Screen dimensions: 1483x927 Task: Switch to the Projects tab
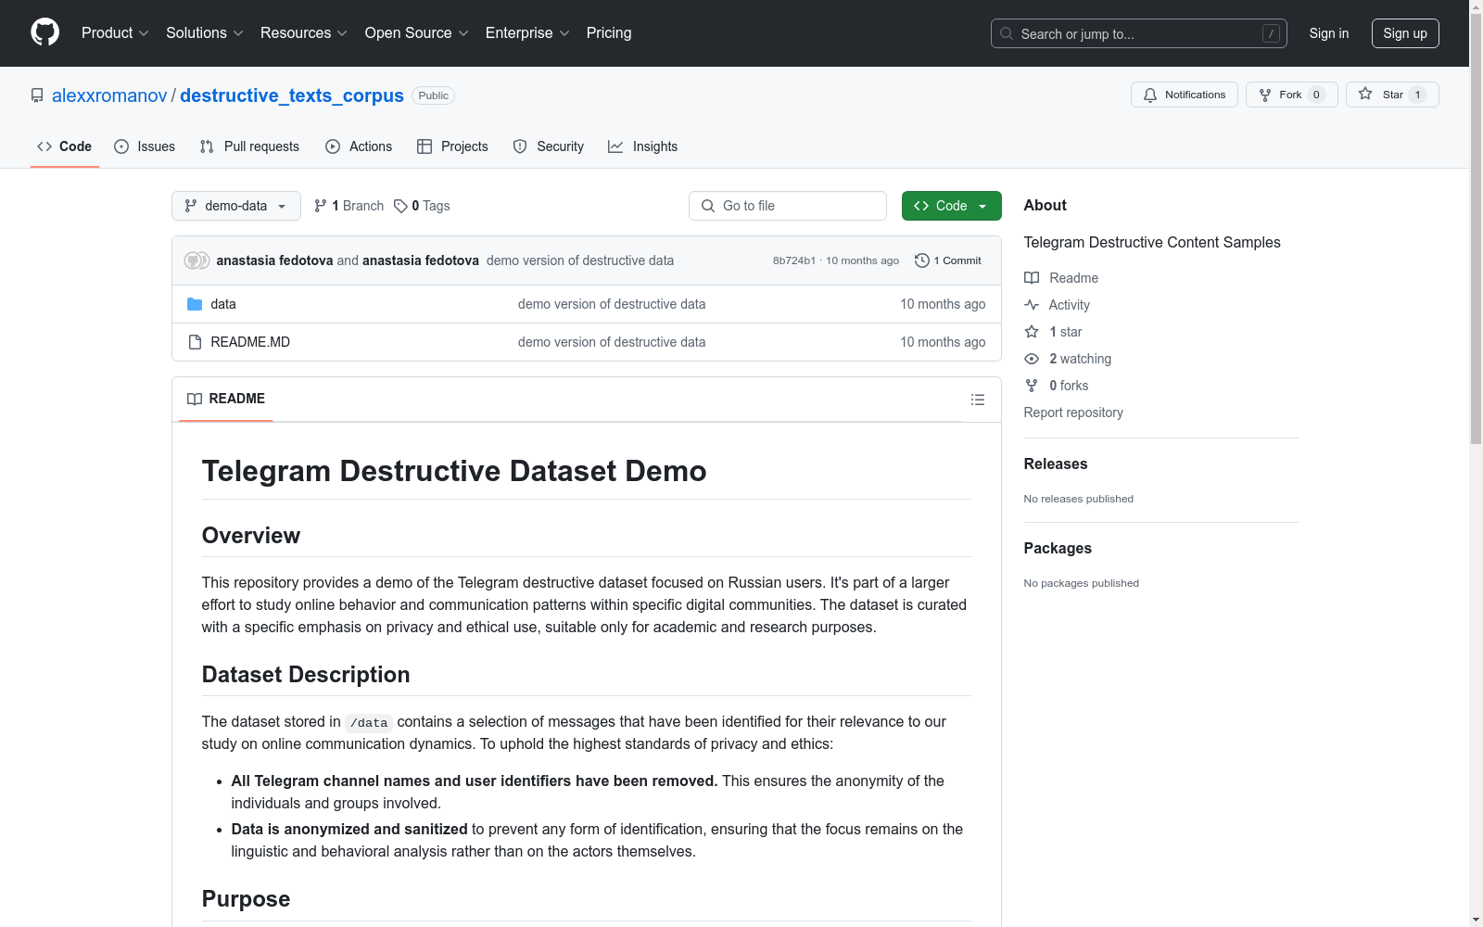(x=452, y=146)
